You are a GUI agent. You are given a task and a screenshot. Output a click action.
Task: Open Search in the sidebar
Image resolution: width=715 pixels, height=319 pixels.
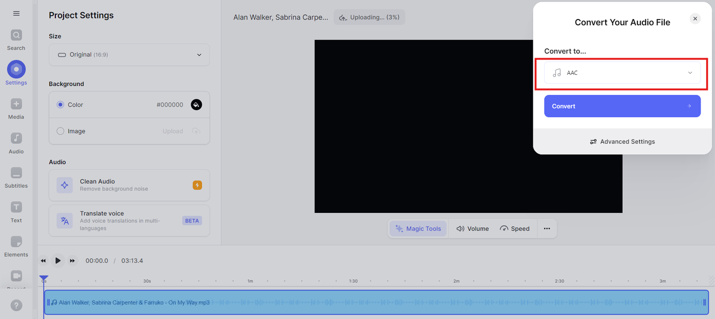point(16,40)
